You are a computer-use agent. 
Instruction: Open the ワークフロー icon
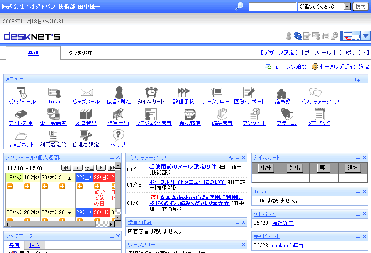tap(216, 92)
